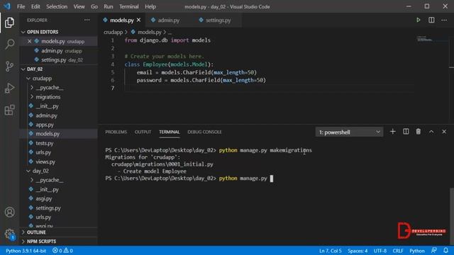Close models.py in Open Editors list
This screenshot has height=255, width=454.
(x=30, y=41)
